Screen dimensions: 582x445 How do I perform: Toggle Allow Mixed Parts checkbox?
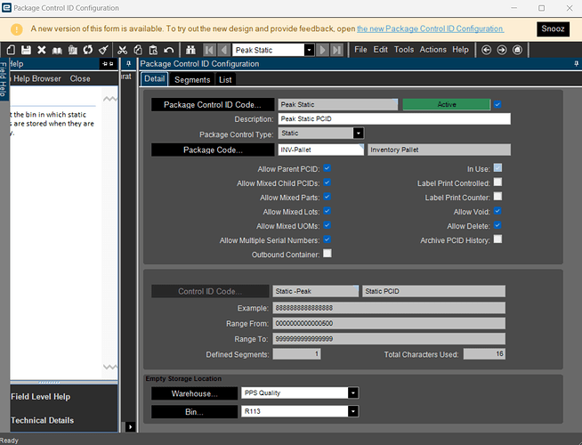tap(327, 197)
